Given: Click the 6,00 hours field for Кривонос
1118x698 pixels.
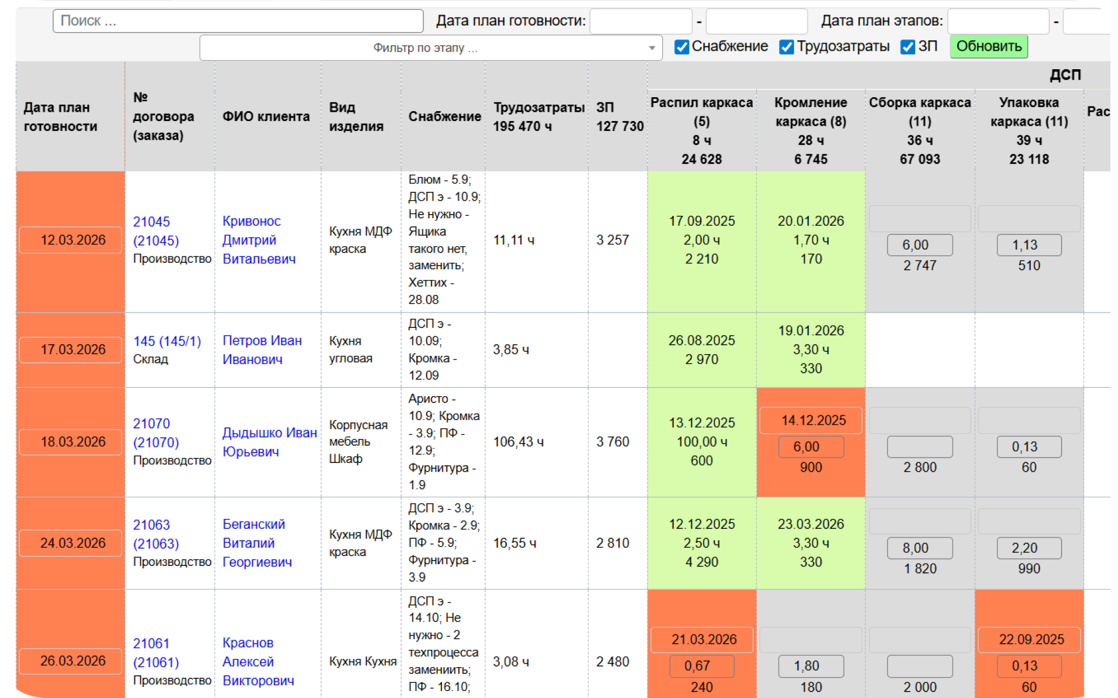Looking at the screenshot, I should pos(919,245).
